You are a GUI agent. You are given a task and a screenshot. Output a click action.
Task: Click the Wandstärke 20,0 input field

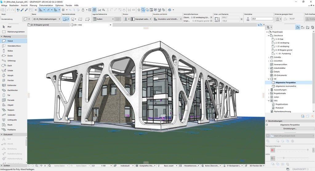[262, 19]
